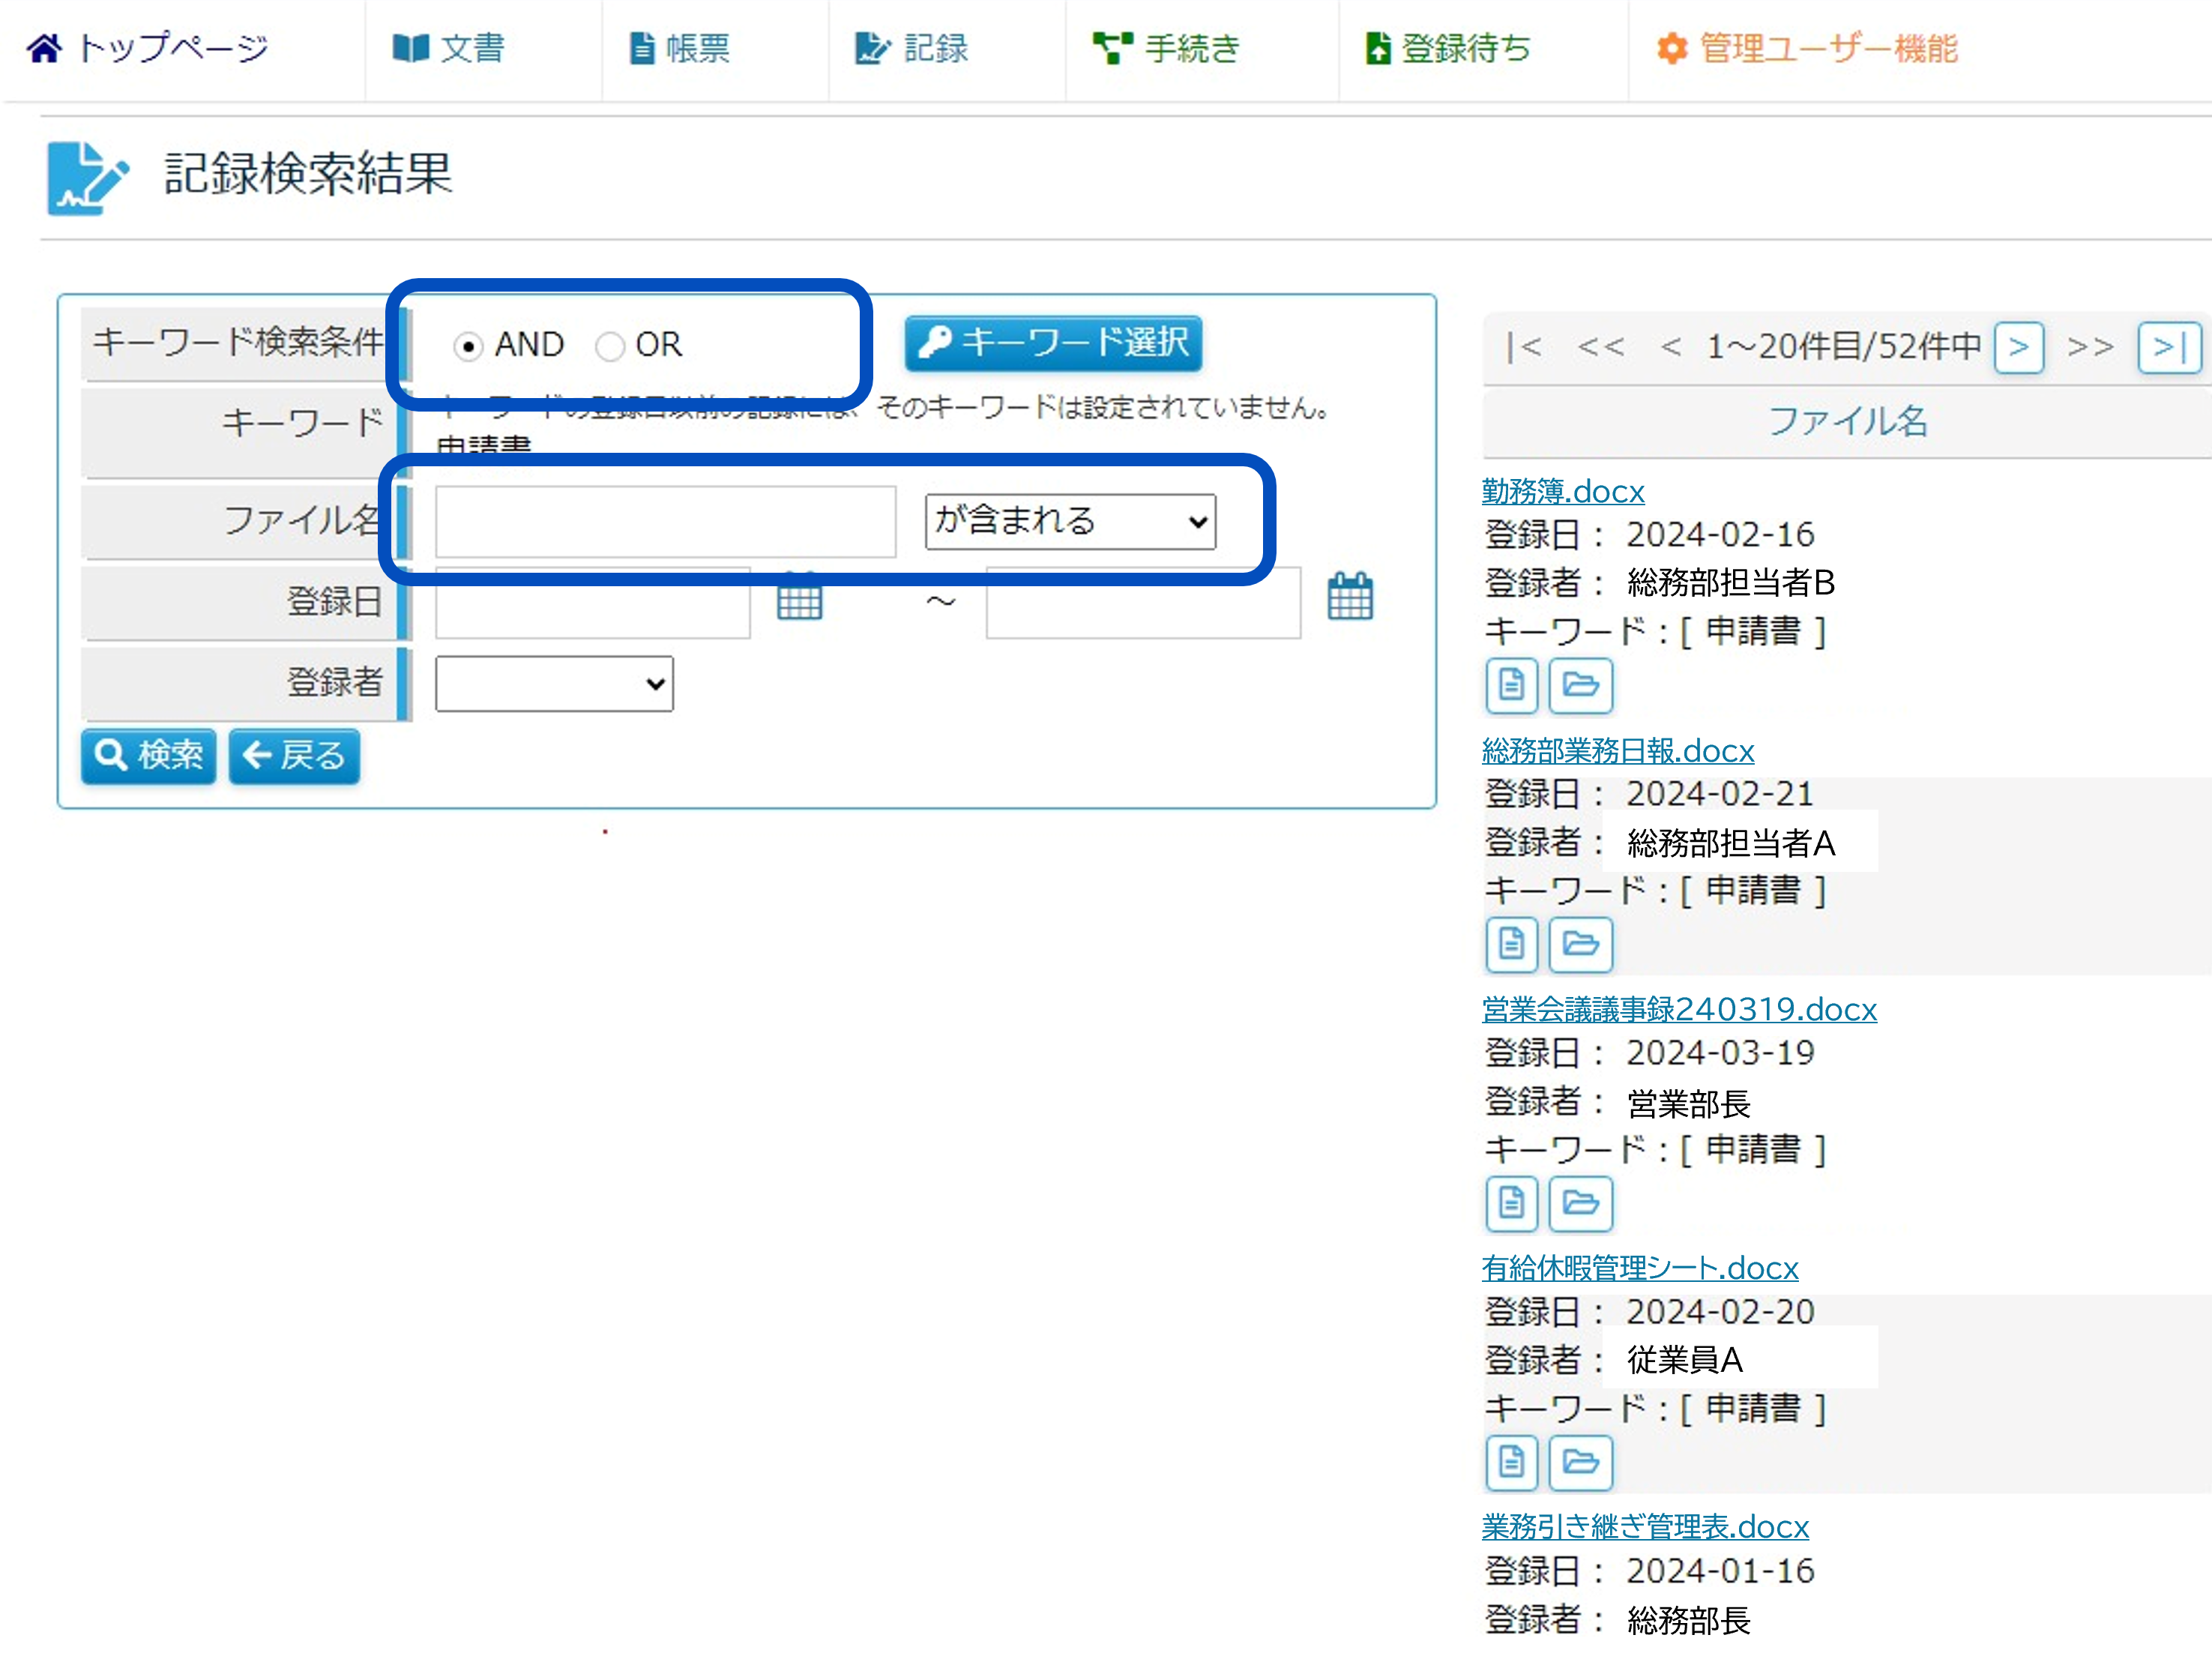
Task: Open the が含まれる filename match dropdown
Action: [x=1069, y=521]
